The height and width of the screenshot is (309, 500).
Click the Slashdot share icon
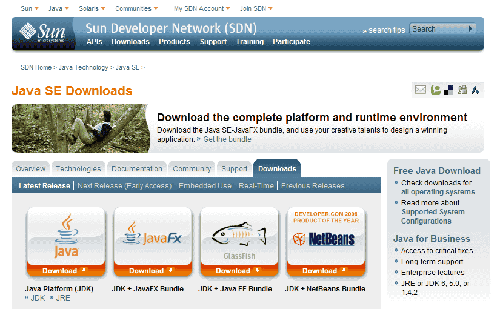[x=476, y=90]
